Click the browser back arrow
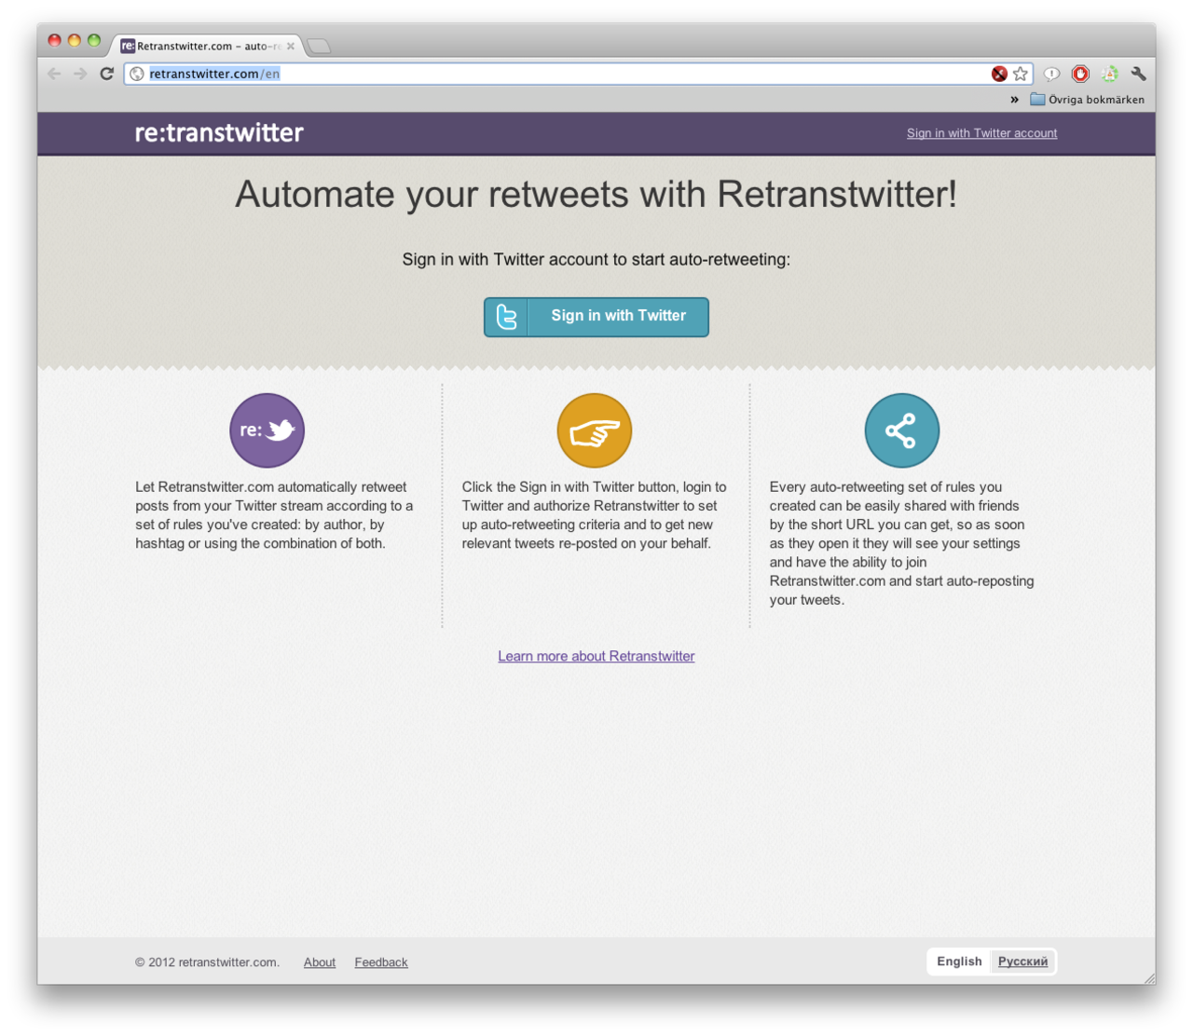The width and height of the screenshot is (1193, 1036). point(54,74)
